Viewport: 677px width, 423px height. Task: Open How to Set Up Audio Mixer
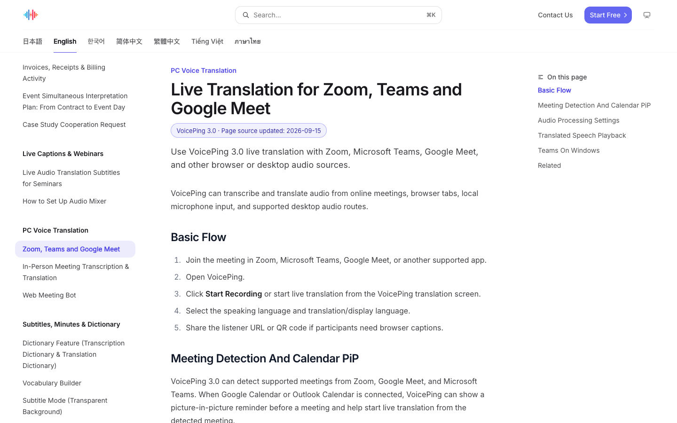point(75,201)
